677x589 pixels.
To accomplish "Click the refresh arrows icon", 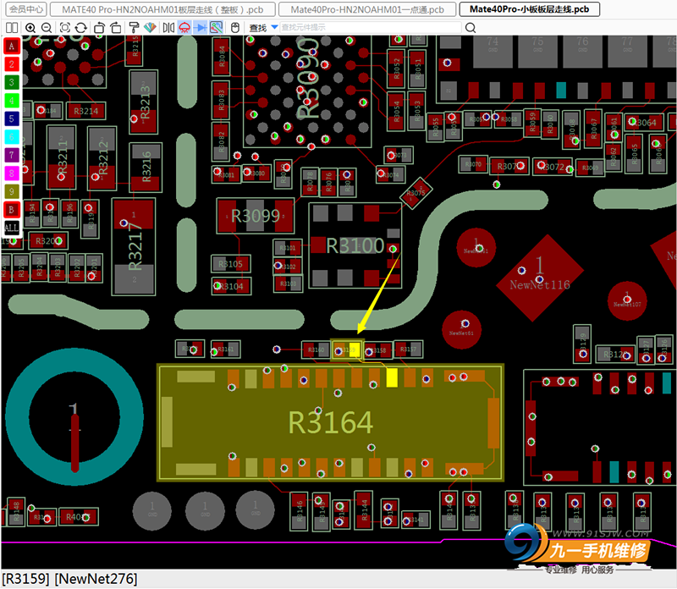I will tap(80, 28).
